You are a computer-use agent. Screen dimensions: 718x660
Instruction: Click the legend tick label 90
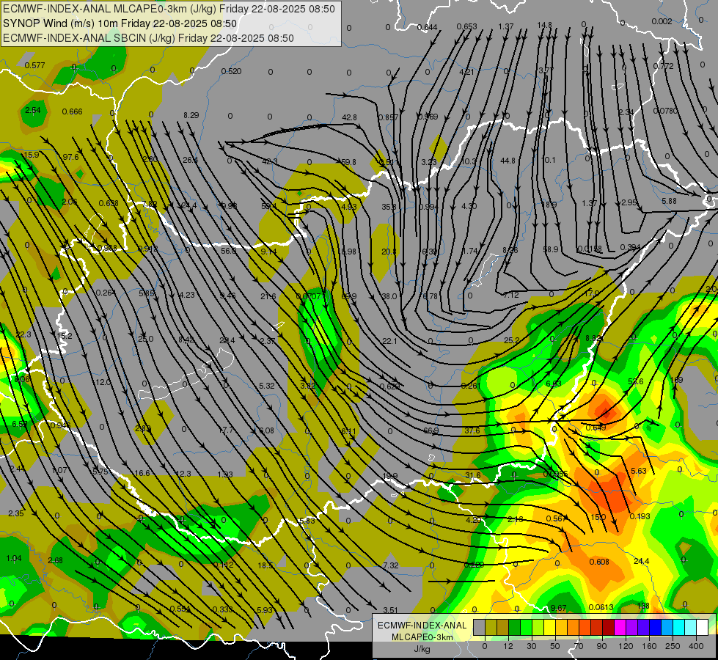[601, 646]
